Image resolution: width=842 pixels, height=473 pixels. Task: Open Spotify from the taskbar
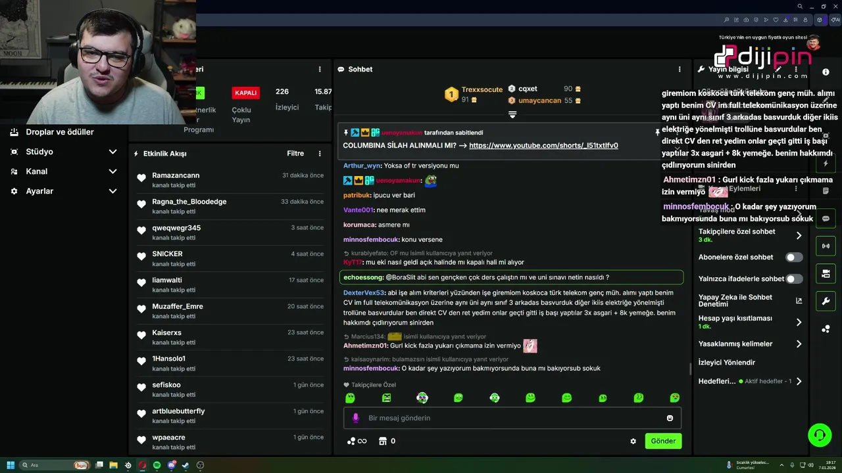click(x=157, y=465)
